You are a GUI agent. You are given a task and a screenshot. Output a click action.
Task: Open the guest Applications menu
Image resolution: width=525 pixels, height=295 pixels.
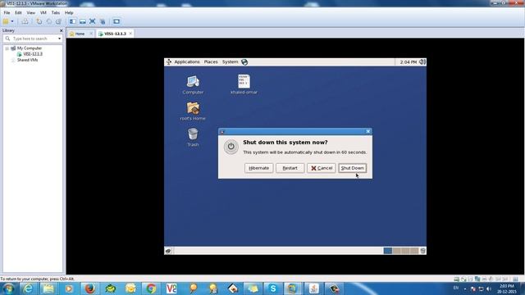point(187,62)
